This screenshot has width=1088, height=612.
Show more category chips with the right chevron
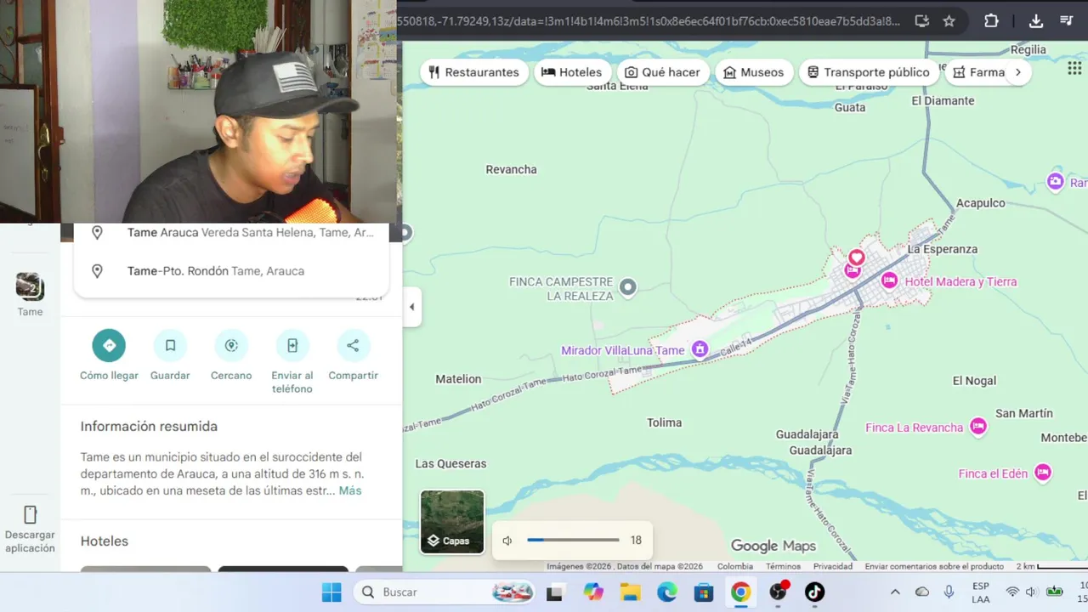[x=1017, y=72]
